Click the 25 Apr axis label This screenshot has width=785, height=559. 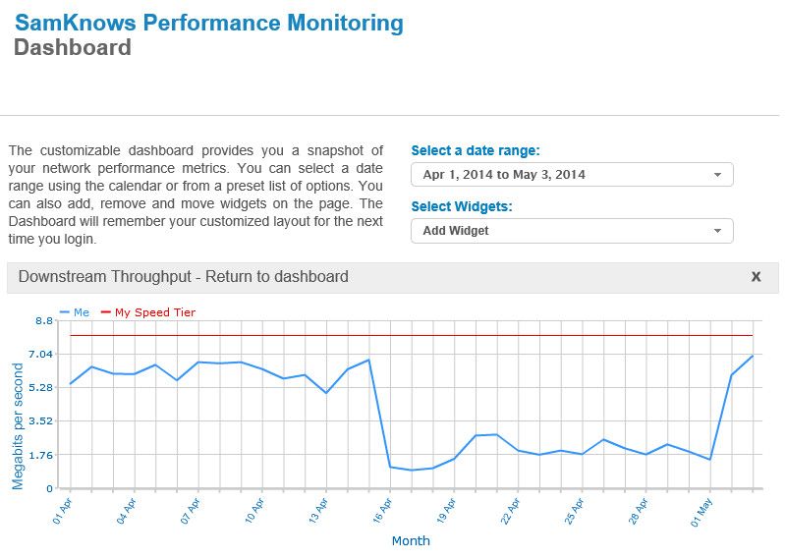tap(574, 511)
